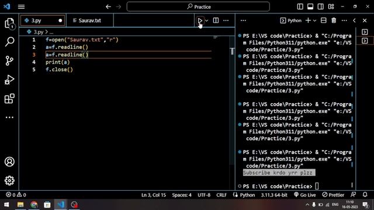Open the run options dropdown arrow

207,21
